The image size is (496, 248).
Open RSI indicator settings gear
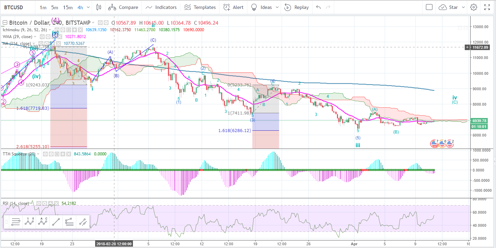coord(45,203)
